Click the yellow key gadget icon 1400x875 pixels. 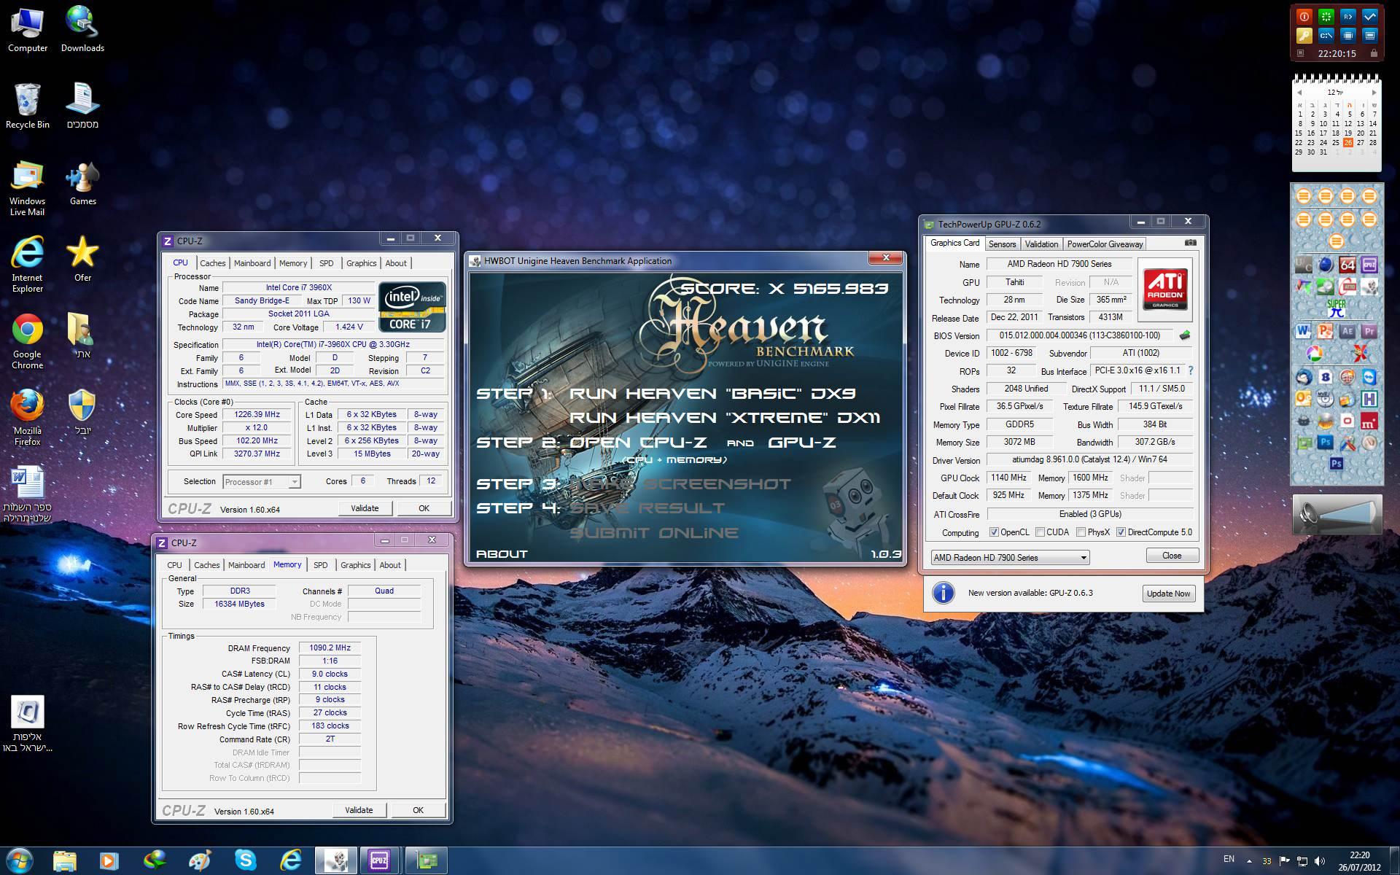click(1304, 35)
